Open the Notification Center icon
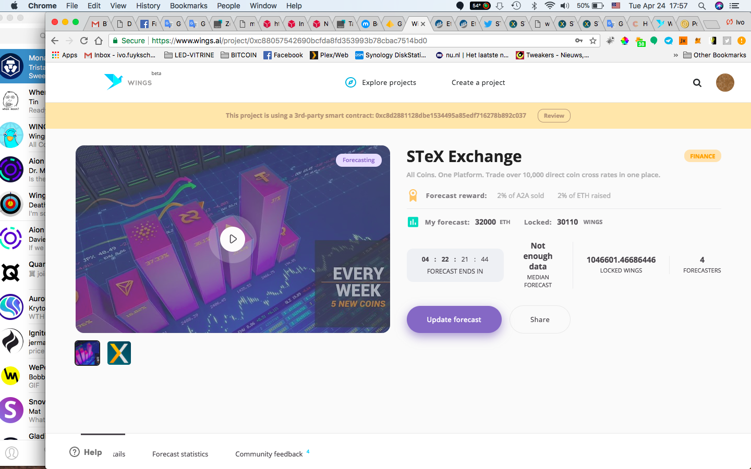This screenshot has width=751, height=469. 735,6
